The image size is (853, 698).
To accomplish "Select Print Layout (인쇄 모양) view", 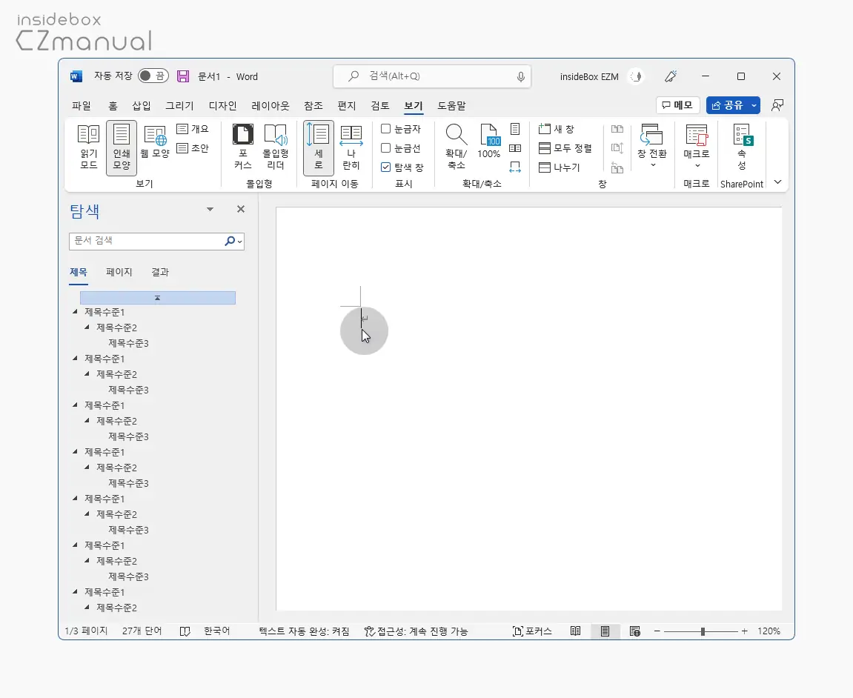I will click(x=122, y=147).
